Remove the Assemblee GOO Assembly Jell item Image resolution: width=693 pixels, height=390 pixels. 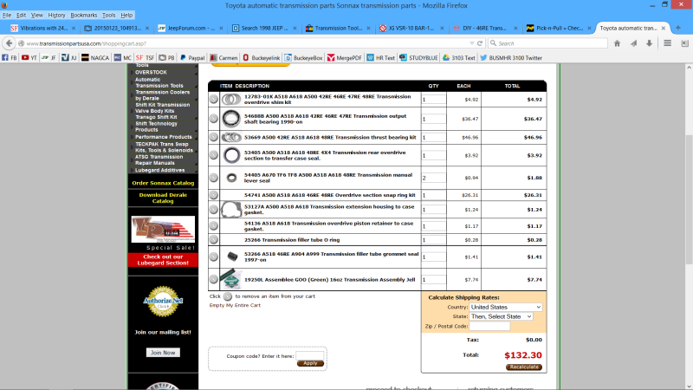pyautogui.click(x=213, y=279)
